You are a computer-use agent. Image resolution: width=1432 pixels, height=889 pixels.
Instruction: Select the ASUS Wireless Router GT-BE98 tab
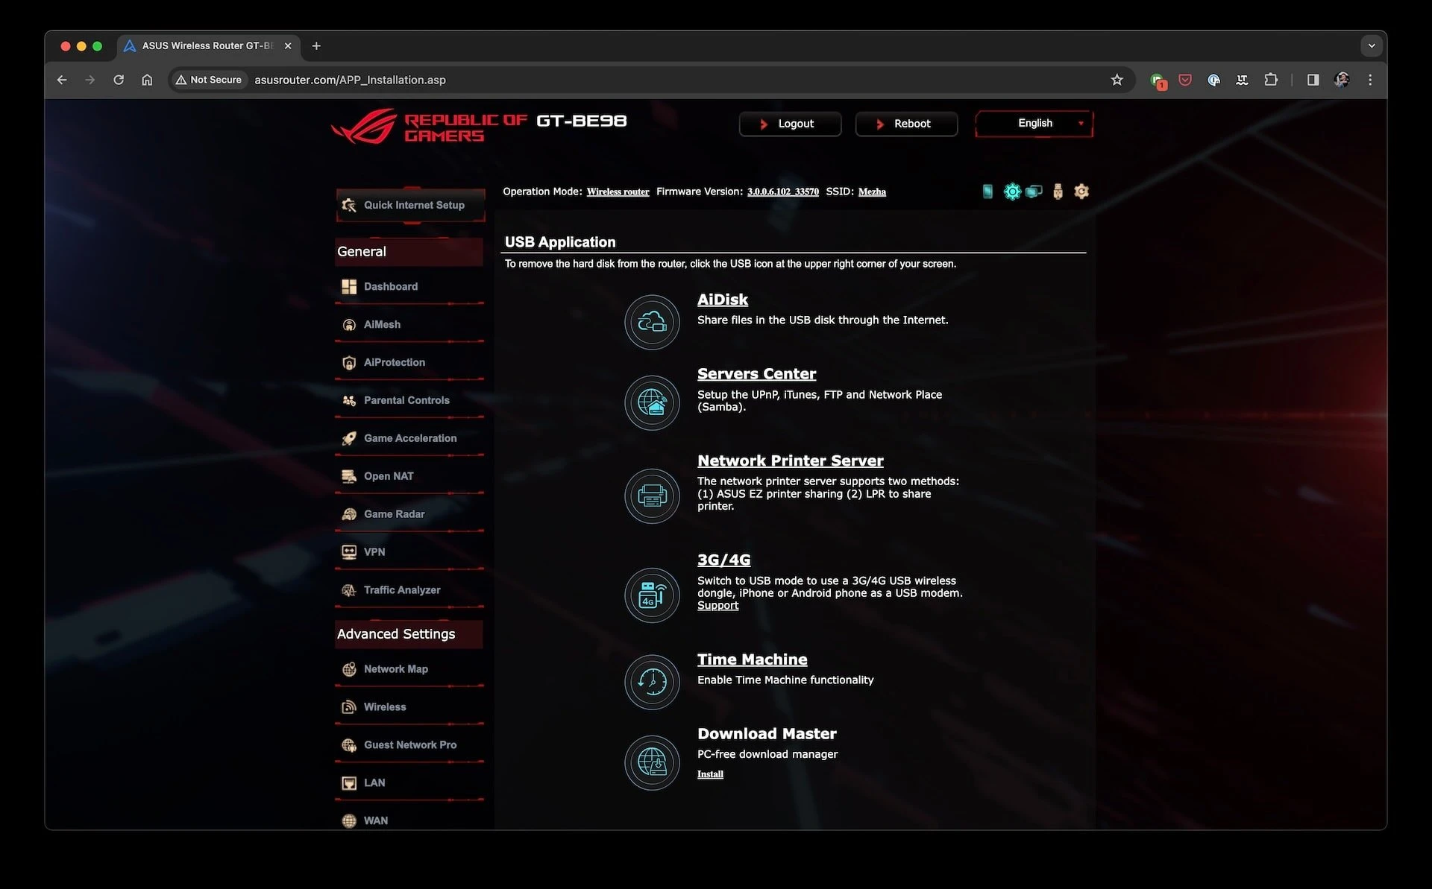(209, 45)
